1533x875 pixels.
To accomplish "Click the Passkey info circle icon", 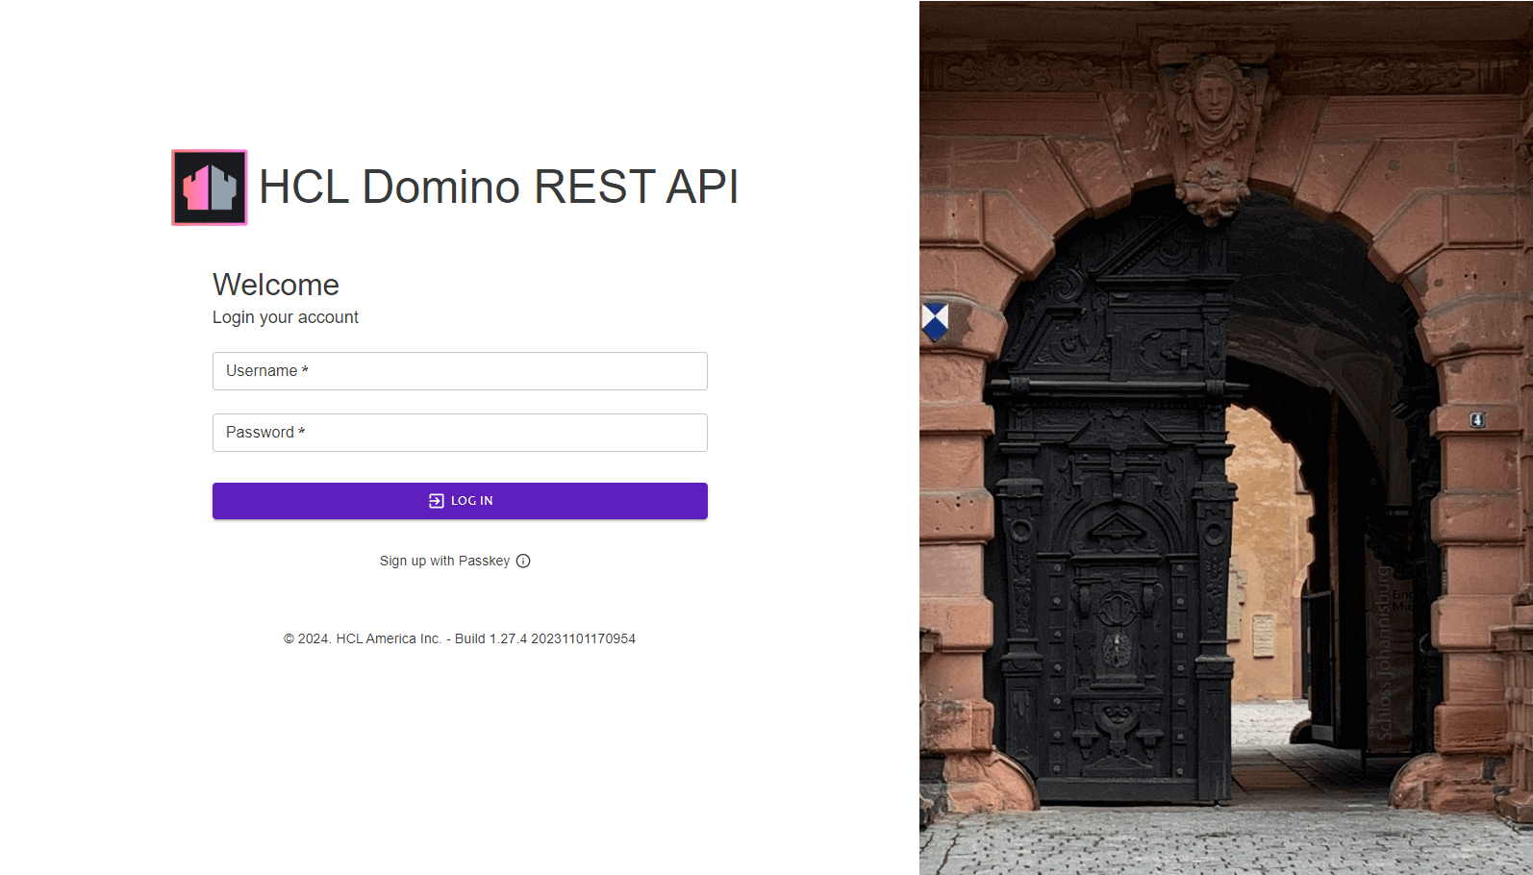I will [523, 561].
